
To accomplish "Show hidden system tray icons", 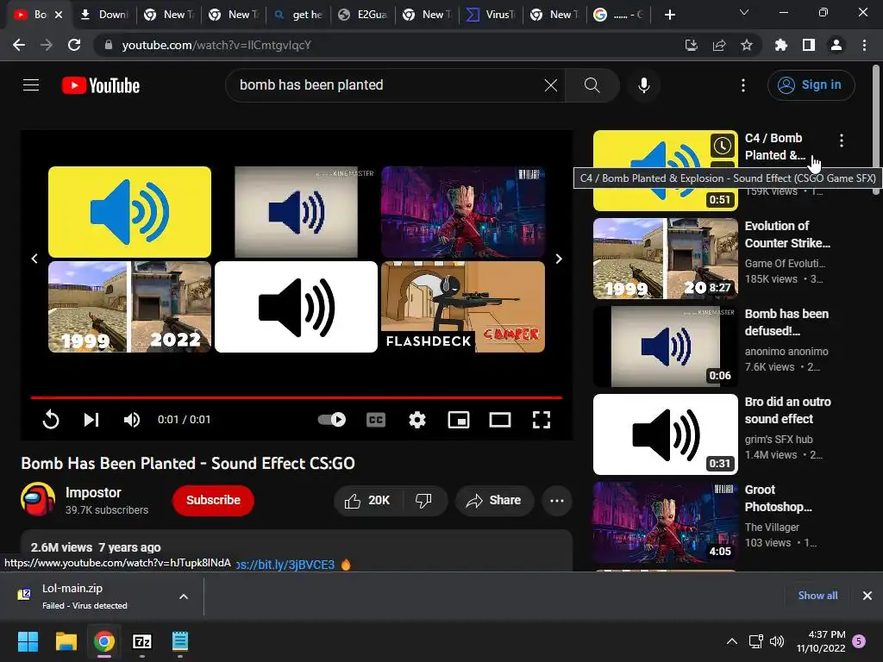I will pyautogui.click(x=731, y=641).
